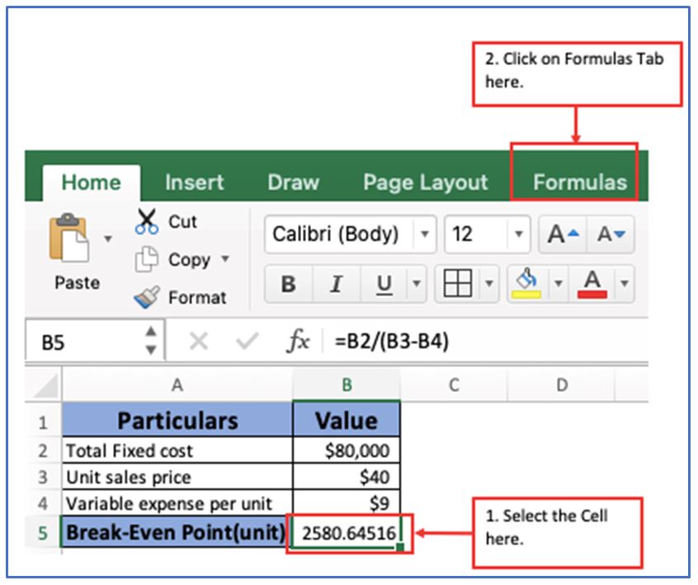Toggle Bold formatting

tap(289, 284)
